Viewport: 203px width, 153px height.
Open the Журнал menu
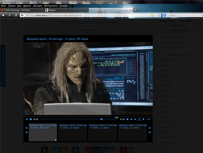tap(27, 6)
